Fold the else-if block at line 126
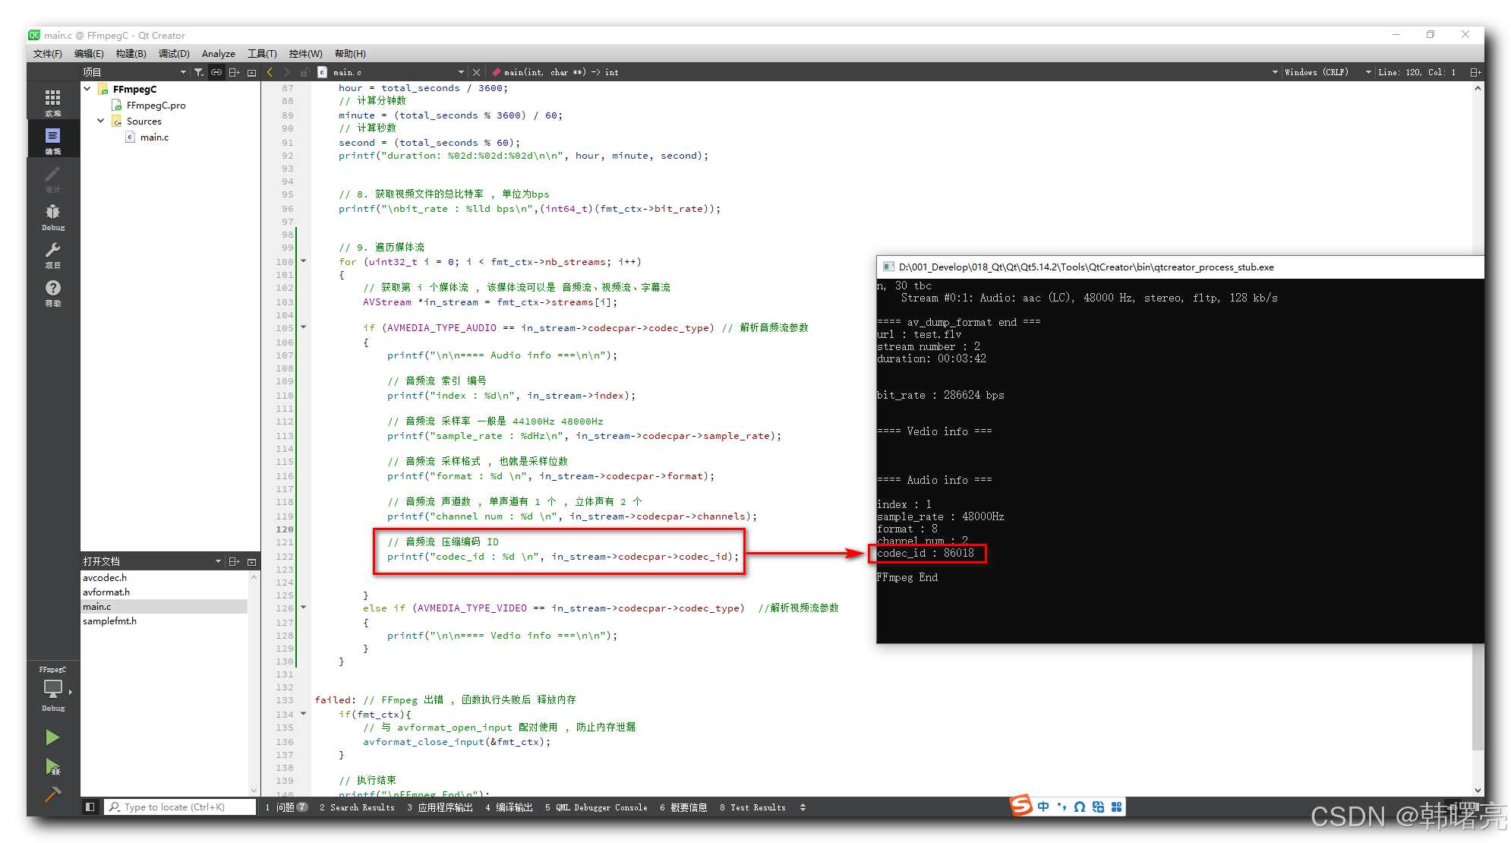The width and height of the screenshot is (1511, 843). 304,608
